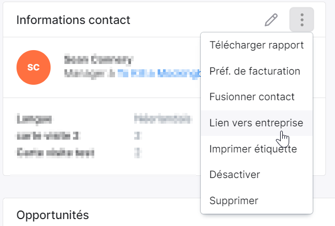Click the middle blurred field label
This screenshot has height=226, width=335.
pyautogui.click(x=47, y=136)
